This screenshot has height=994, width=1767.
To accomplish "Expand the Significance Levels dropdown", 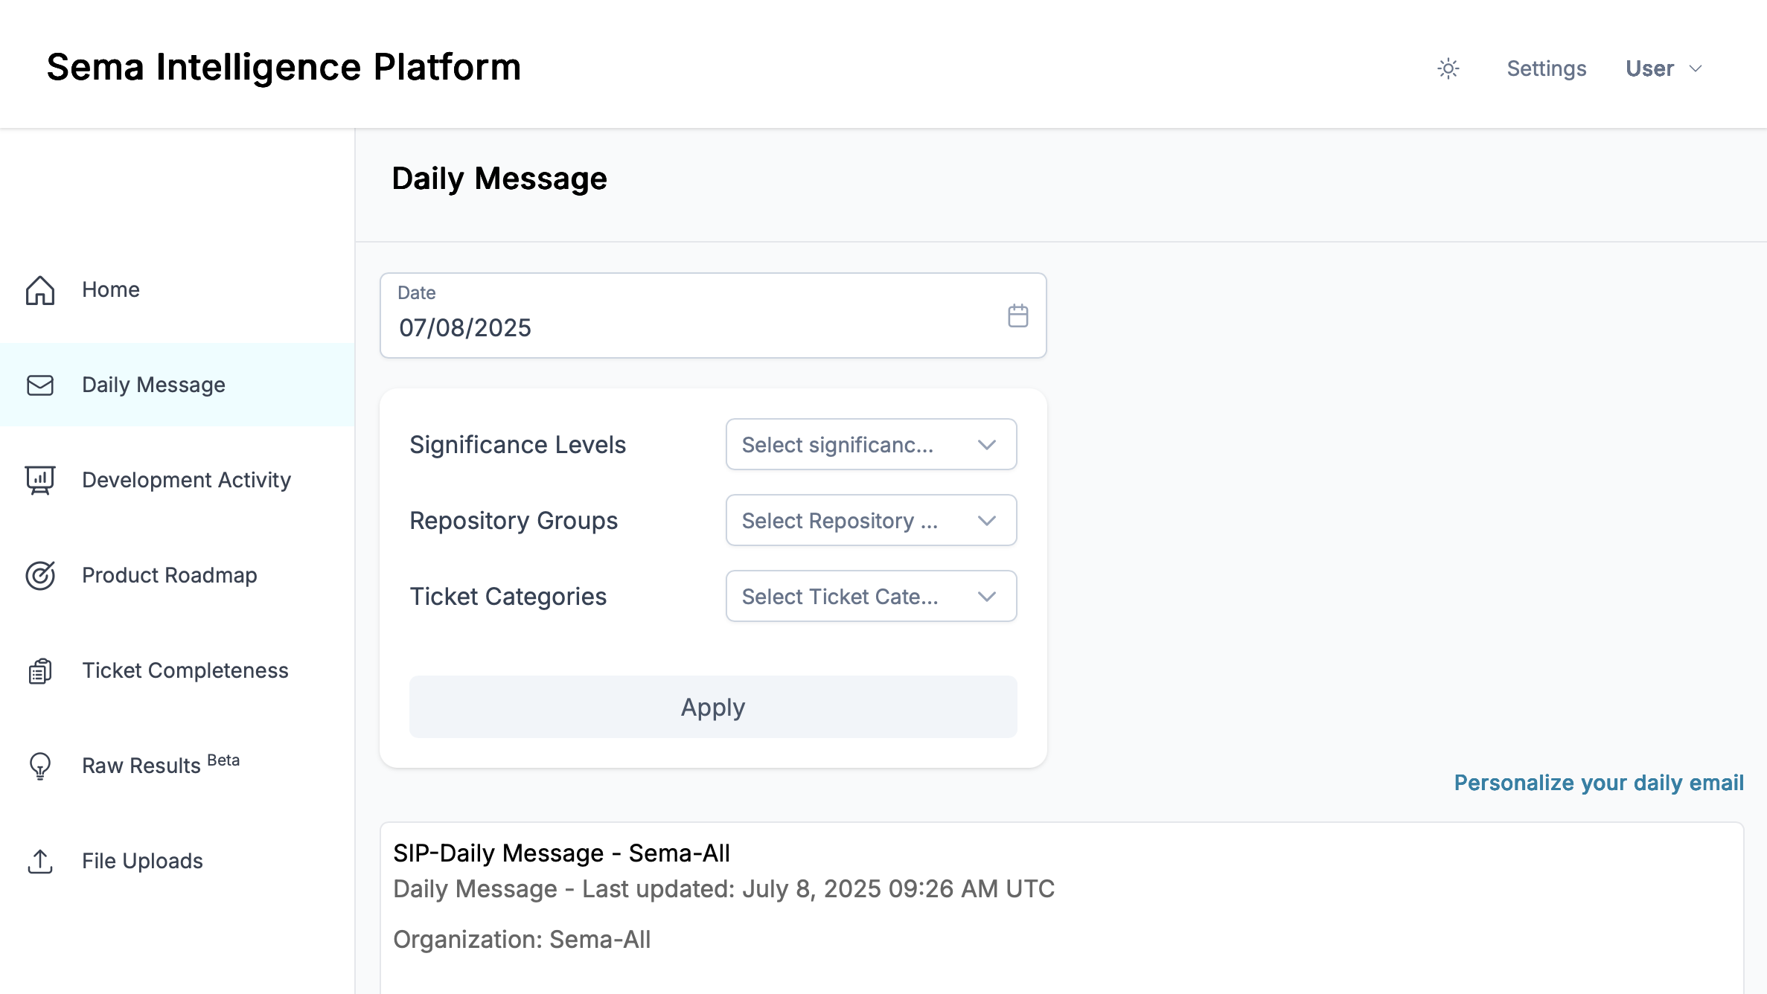I will click(x=871, y=444).
